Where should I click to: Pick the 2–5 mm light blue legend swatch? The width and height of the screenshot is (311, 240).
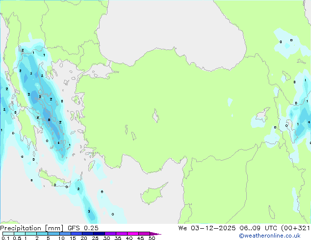point(42,234)
